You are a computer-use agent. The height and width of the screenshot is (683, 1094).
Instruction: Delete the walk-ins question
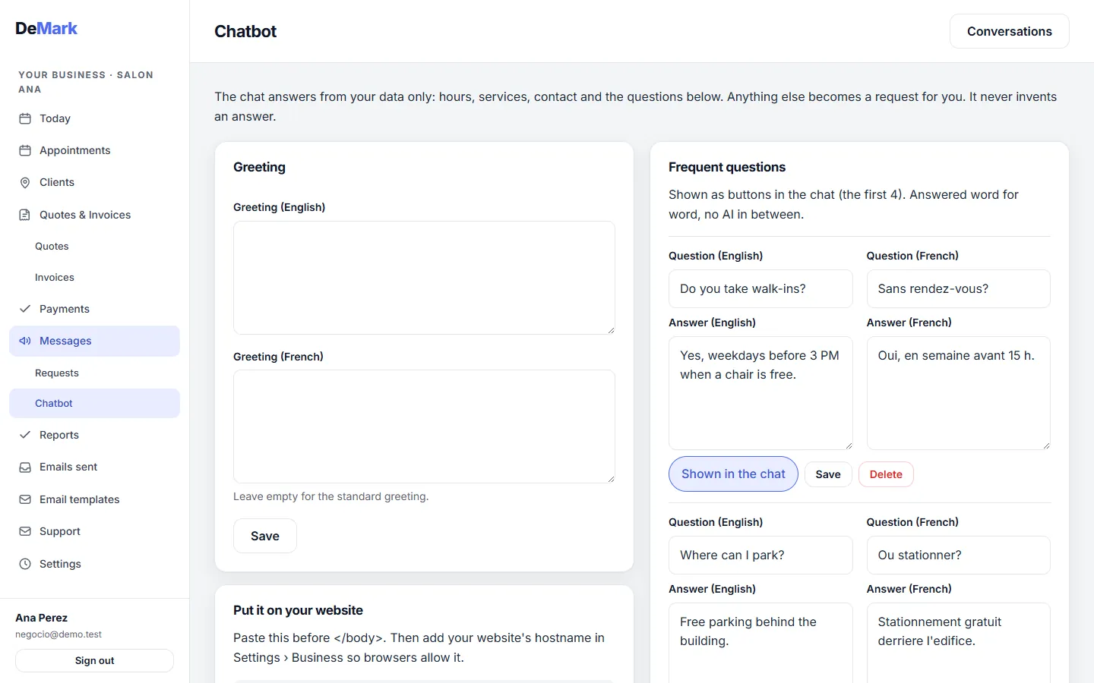(x=886, y=474)
